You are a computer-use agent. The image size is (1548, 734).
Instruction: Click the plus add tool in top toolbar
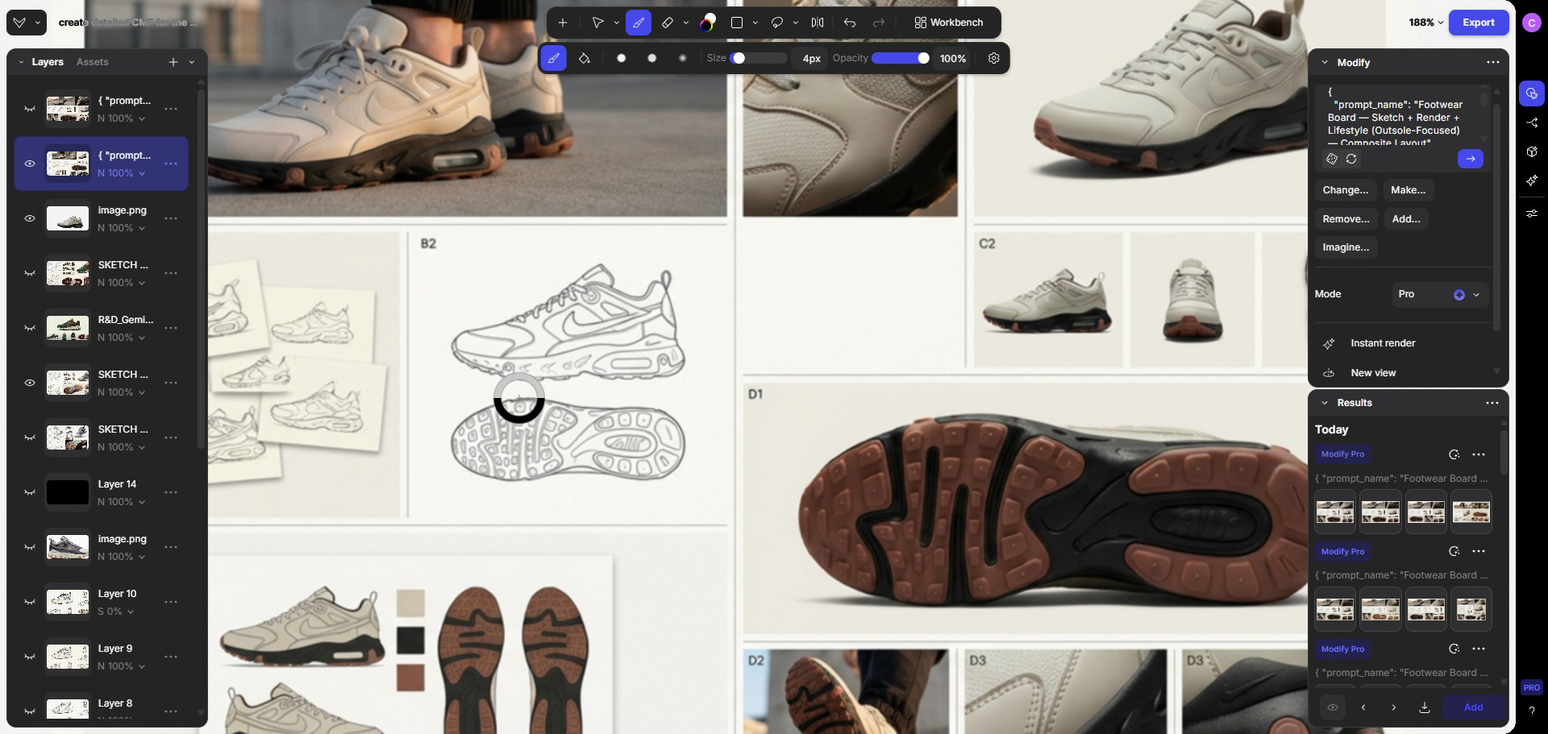(563, 23)
